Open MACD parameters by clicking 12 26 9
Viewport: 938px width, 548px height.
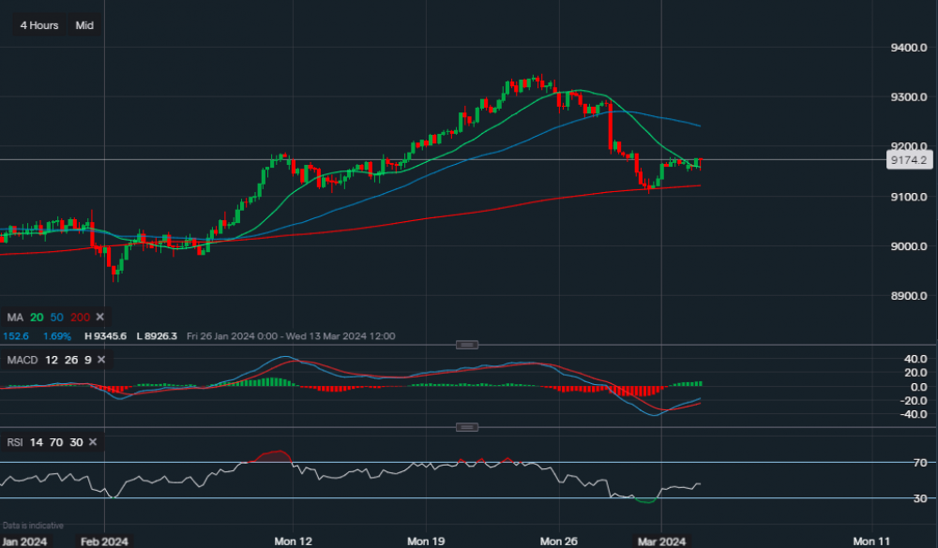[x=67, y=359]
